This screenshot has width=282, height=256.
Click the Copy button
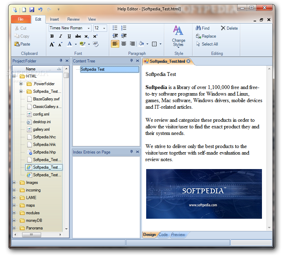[x=22, y=36]
